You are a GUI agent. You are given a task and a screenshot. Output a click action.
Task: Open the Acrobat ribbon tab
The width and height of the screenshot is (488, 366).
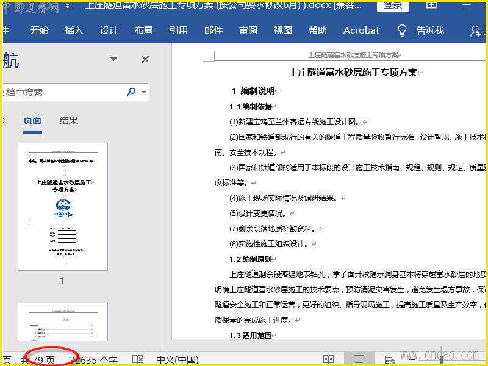361,30
